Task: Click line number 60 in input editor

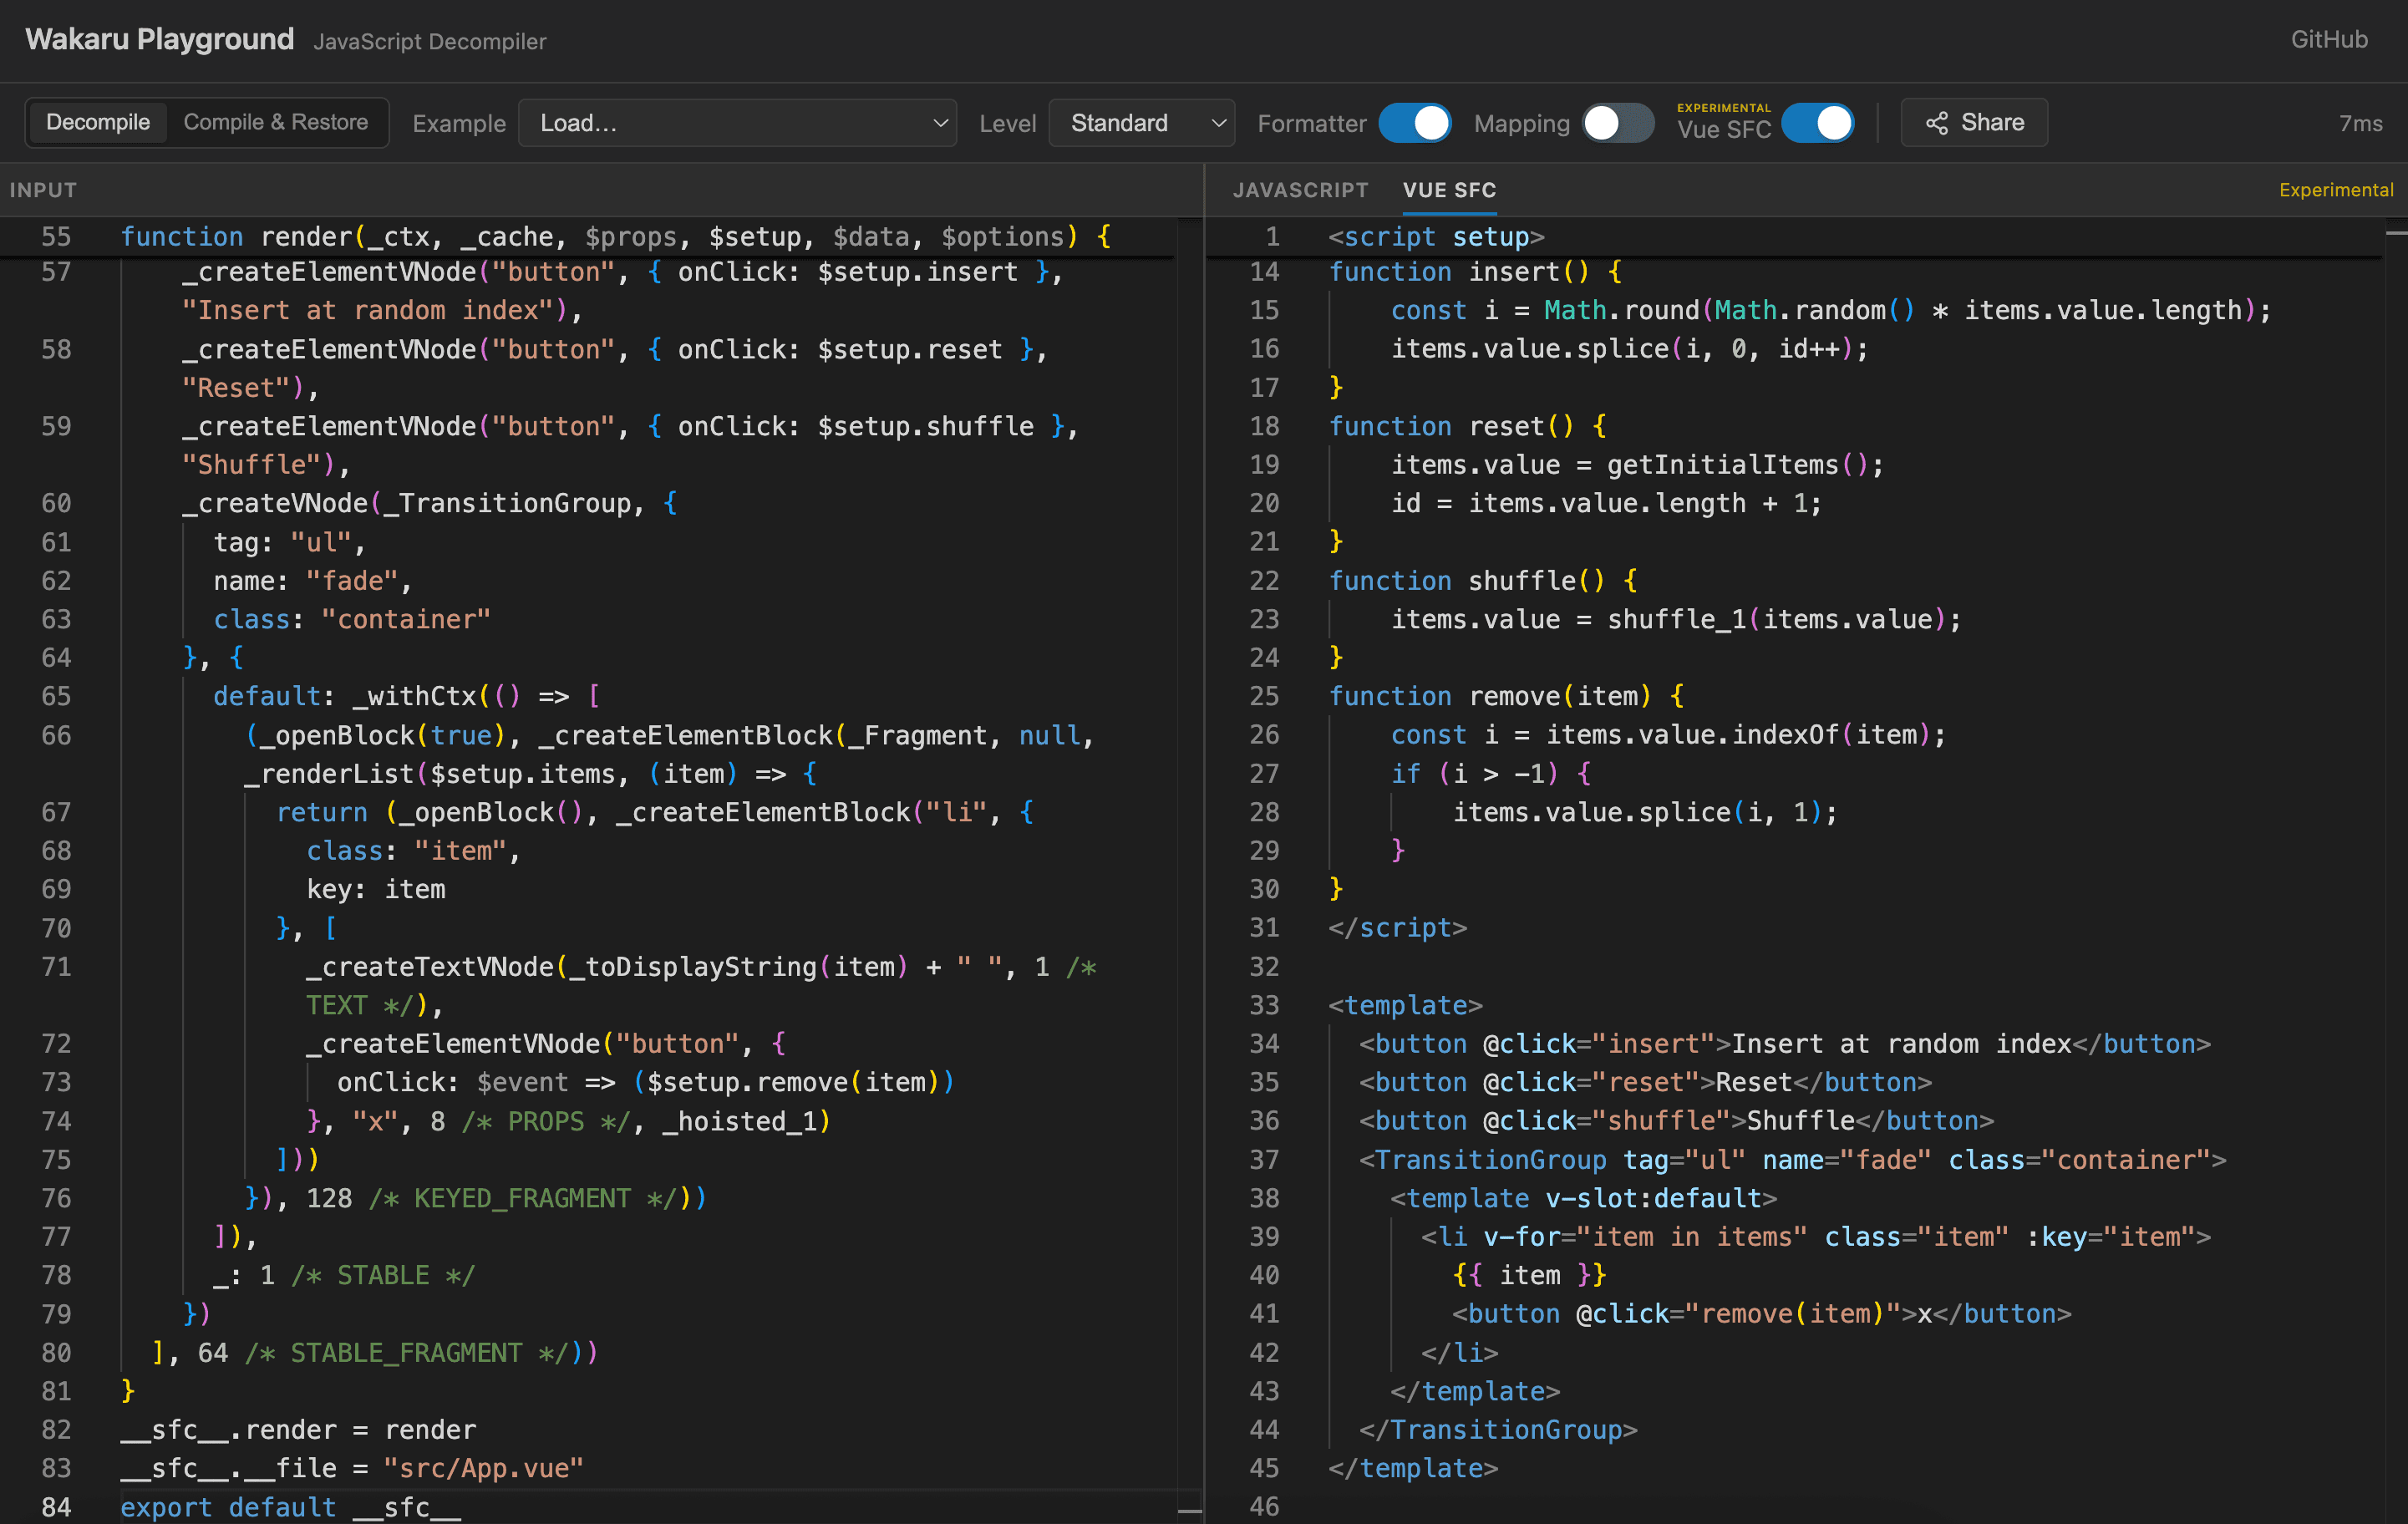Action: [x=56, y=503]
